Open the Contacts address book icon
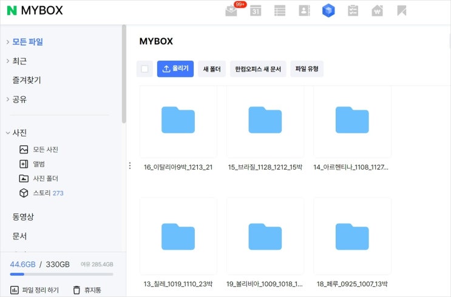Screen dimensions: 451x297 click(x=304, y=11)
